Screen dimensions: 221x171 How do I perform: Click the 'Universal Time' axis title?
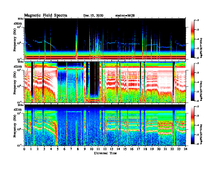pos(105,153)
